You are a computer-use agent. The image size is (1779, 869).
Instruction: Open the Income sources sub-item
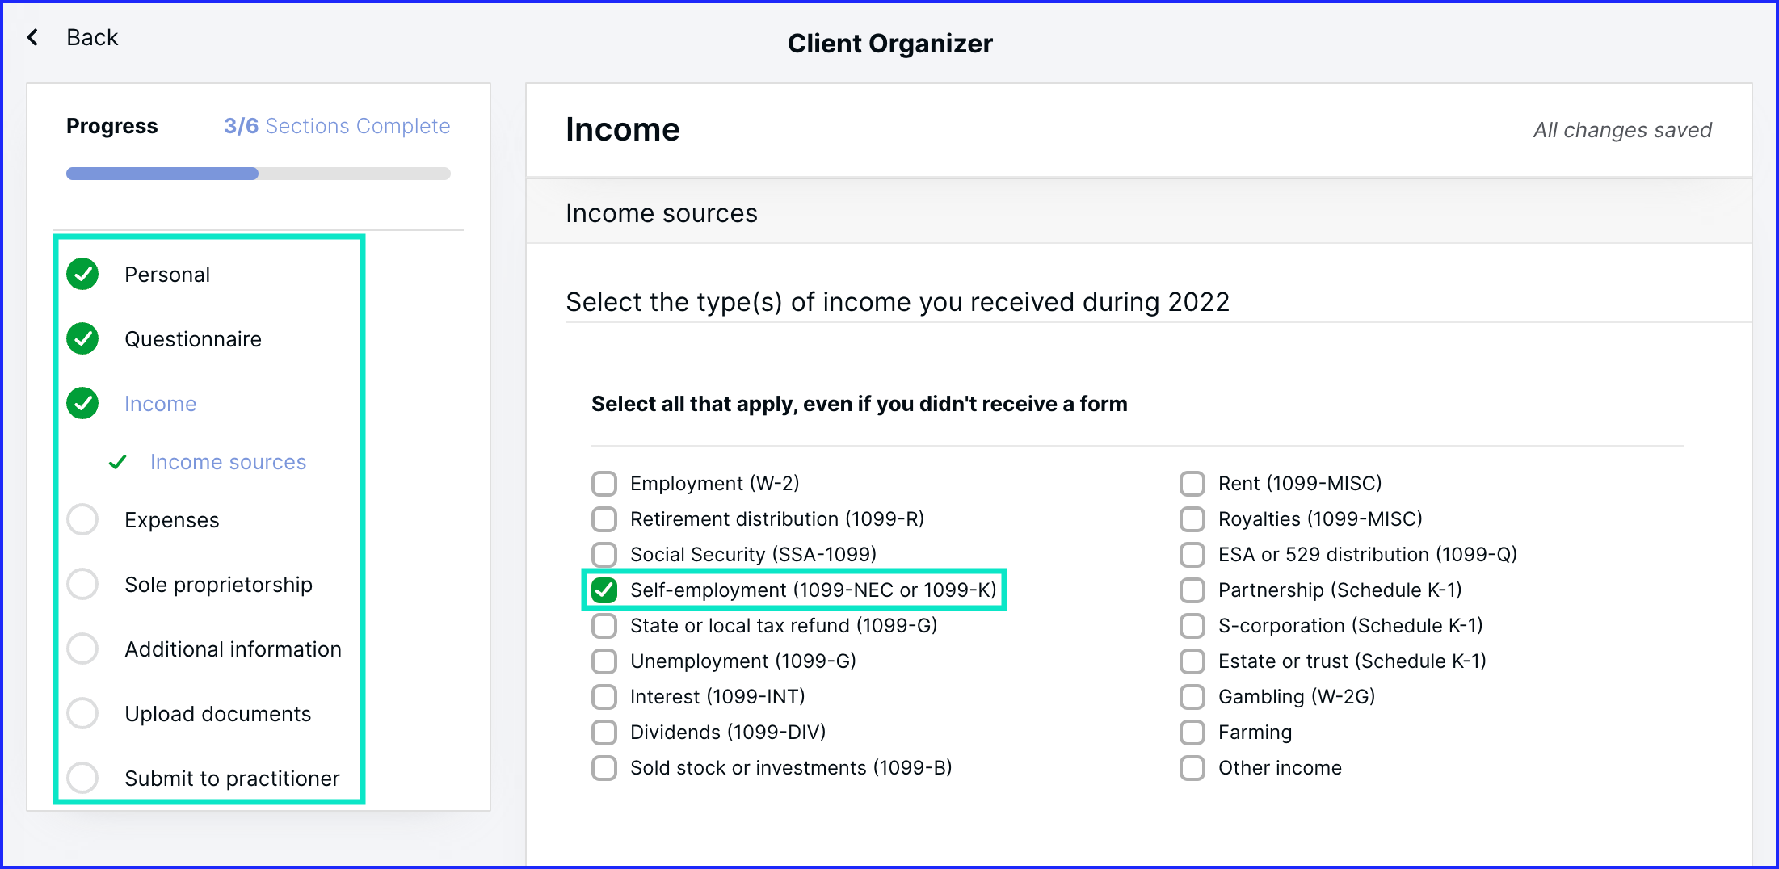pos(228,462)
